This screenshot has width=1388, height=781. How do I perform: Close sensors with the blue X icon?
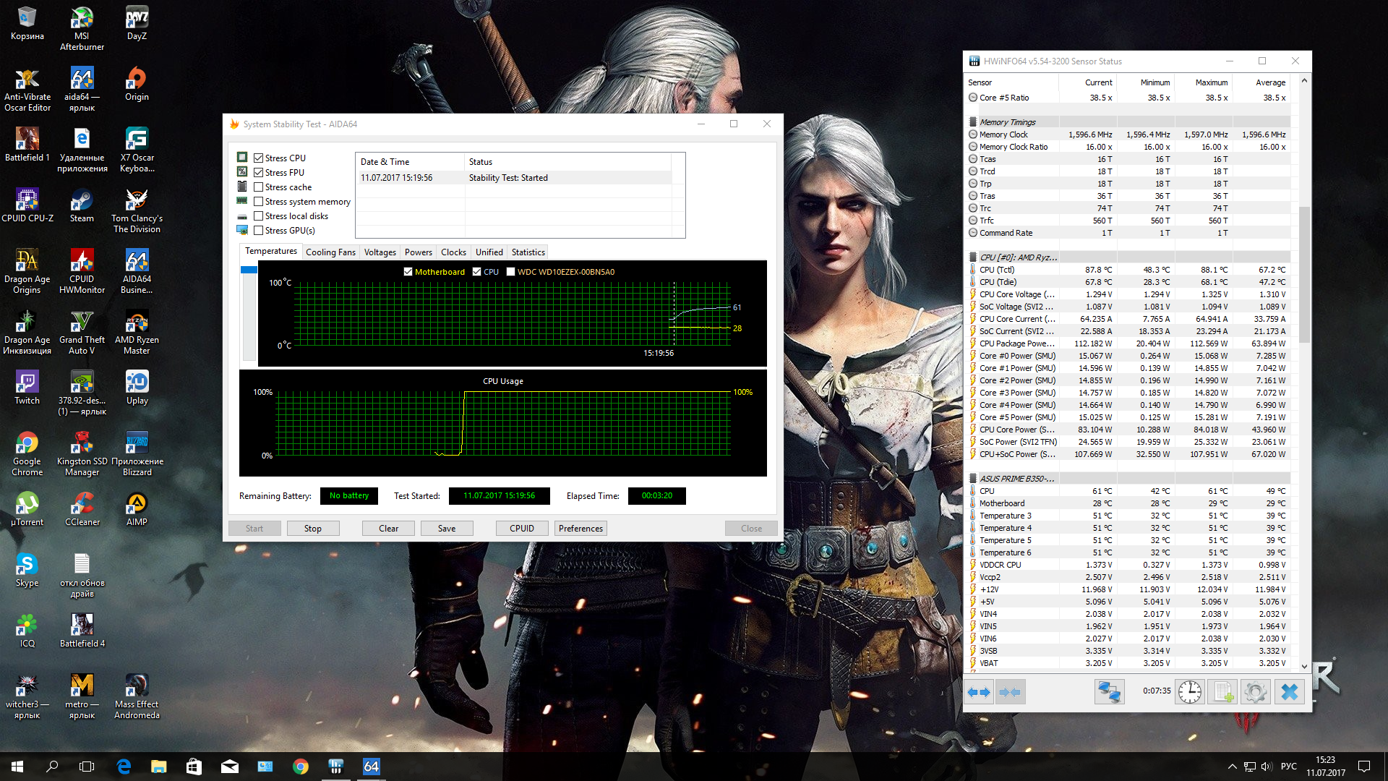[1289, 692]
